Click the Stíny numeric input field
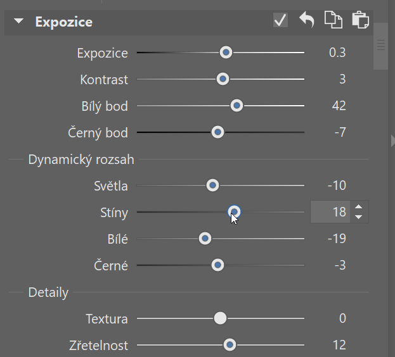The width and height of the screenshot is (395, 357). 330,211
